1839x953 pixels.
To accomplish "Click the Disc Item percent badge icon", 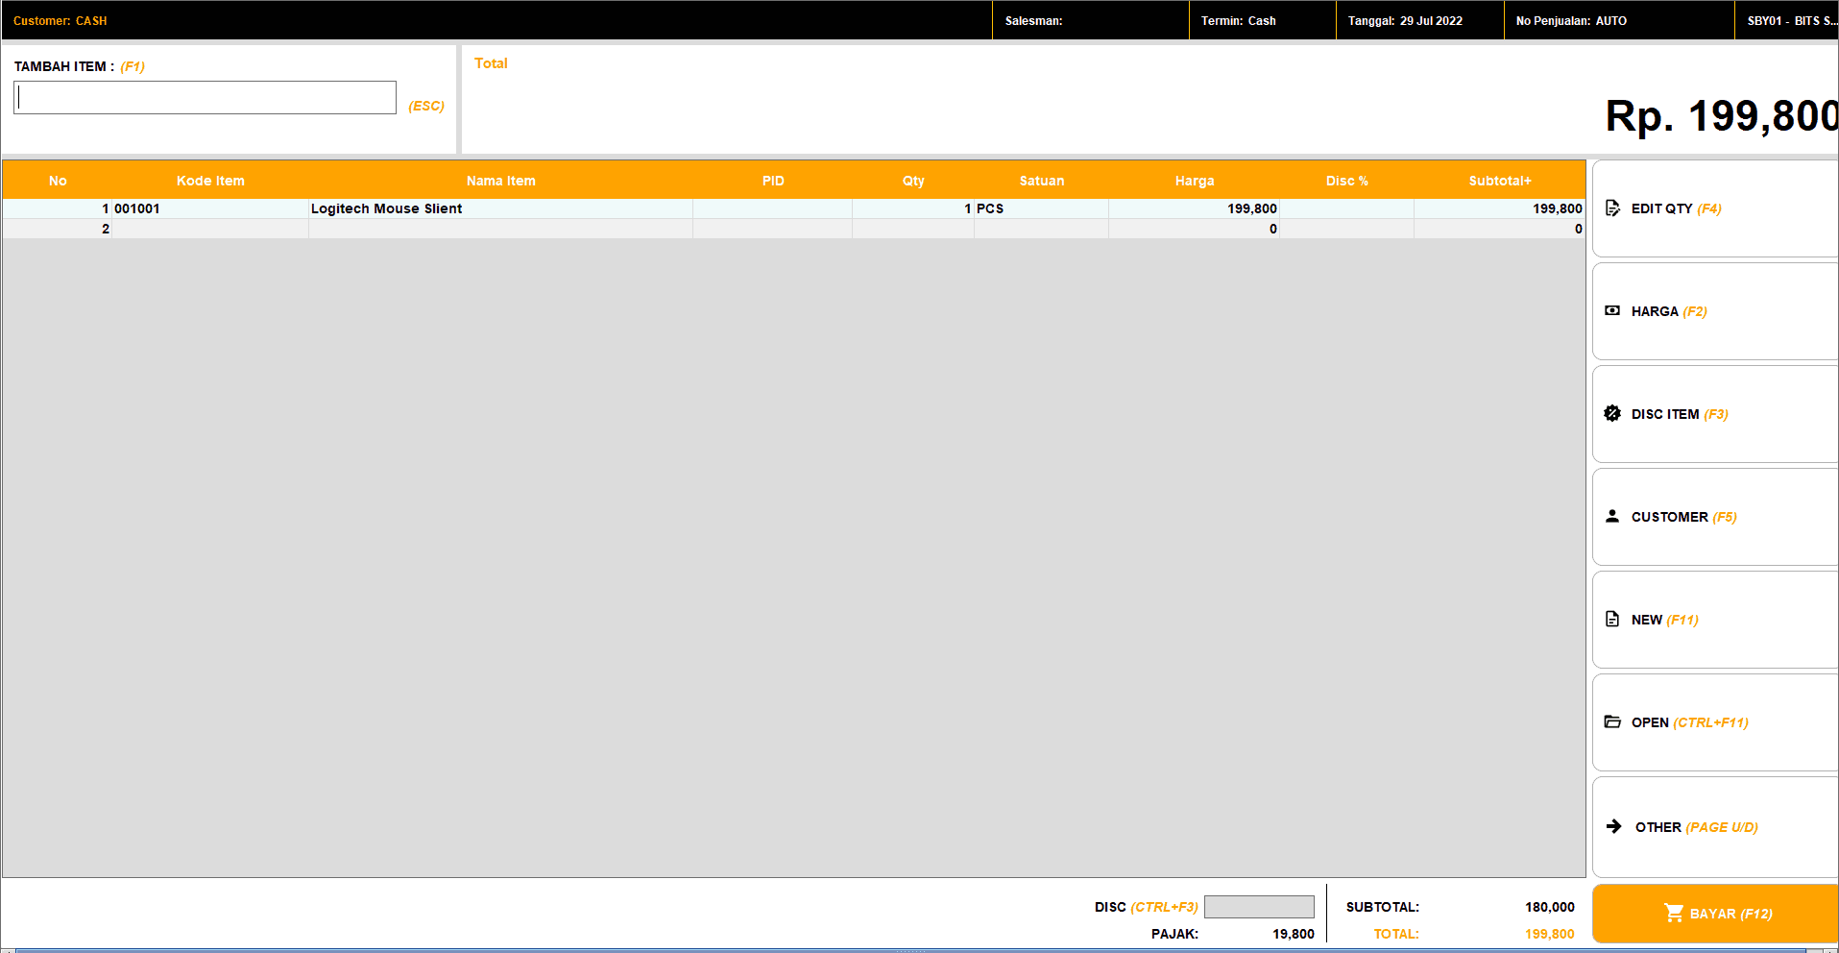I will (1612, 413).
